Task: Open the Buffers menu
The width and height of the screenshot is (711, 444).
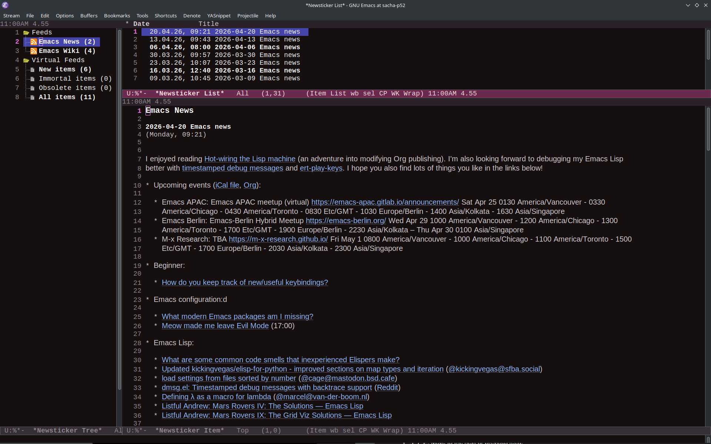Action: click(x=89, y=16)
